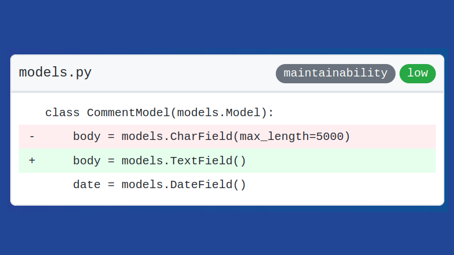Click the CommentModel class name
454x255 pixels.
click(128, 112)
